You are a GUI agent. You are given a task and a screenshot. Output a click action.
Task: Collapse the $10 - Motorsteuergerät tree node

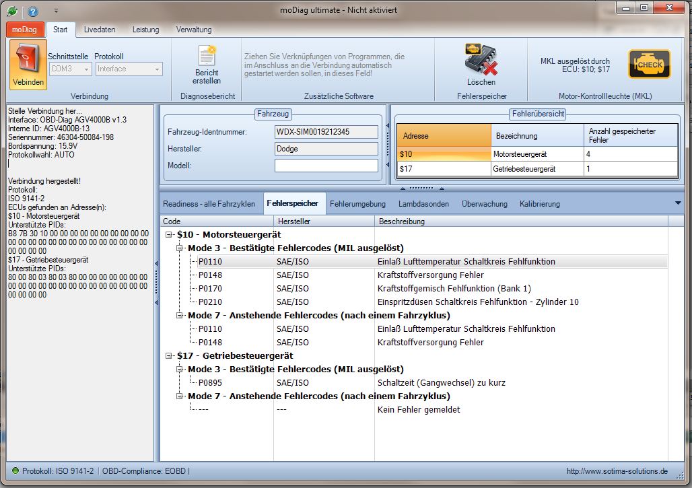tap(168, 235)
